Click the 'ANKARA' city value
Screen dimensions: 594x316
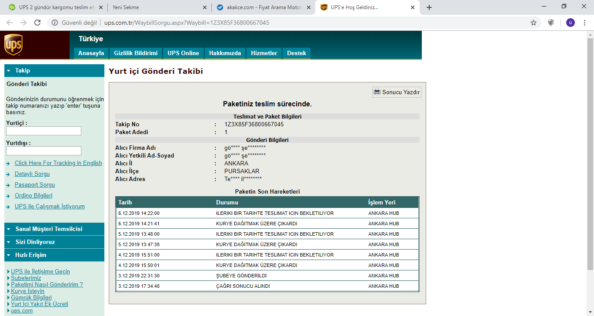[237, 163]
